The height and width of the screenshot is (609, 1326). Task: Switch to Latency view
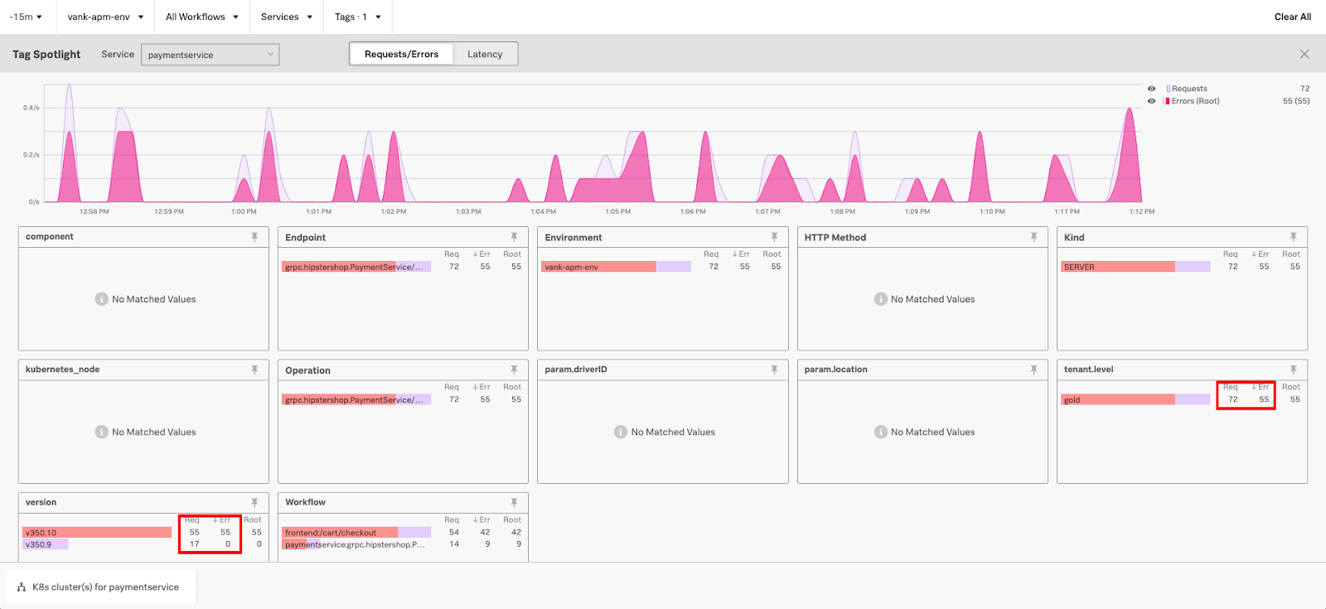point(485,54)
